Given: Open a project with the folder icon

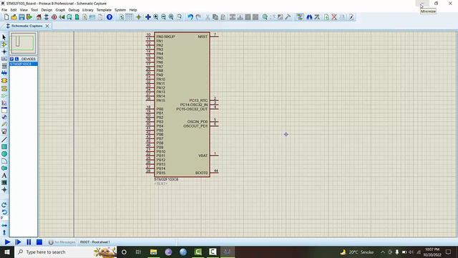Looking at the screenshot, I should pyautogui.click(x=14, y=17).
